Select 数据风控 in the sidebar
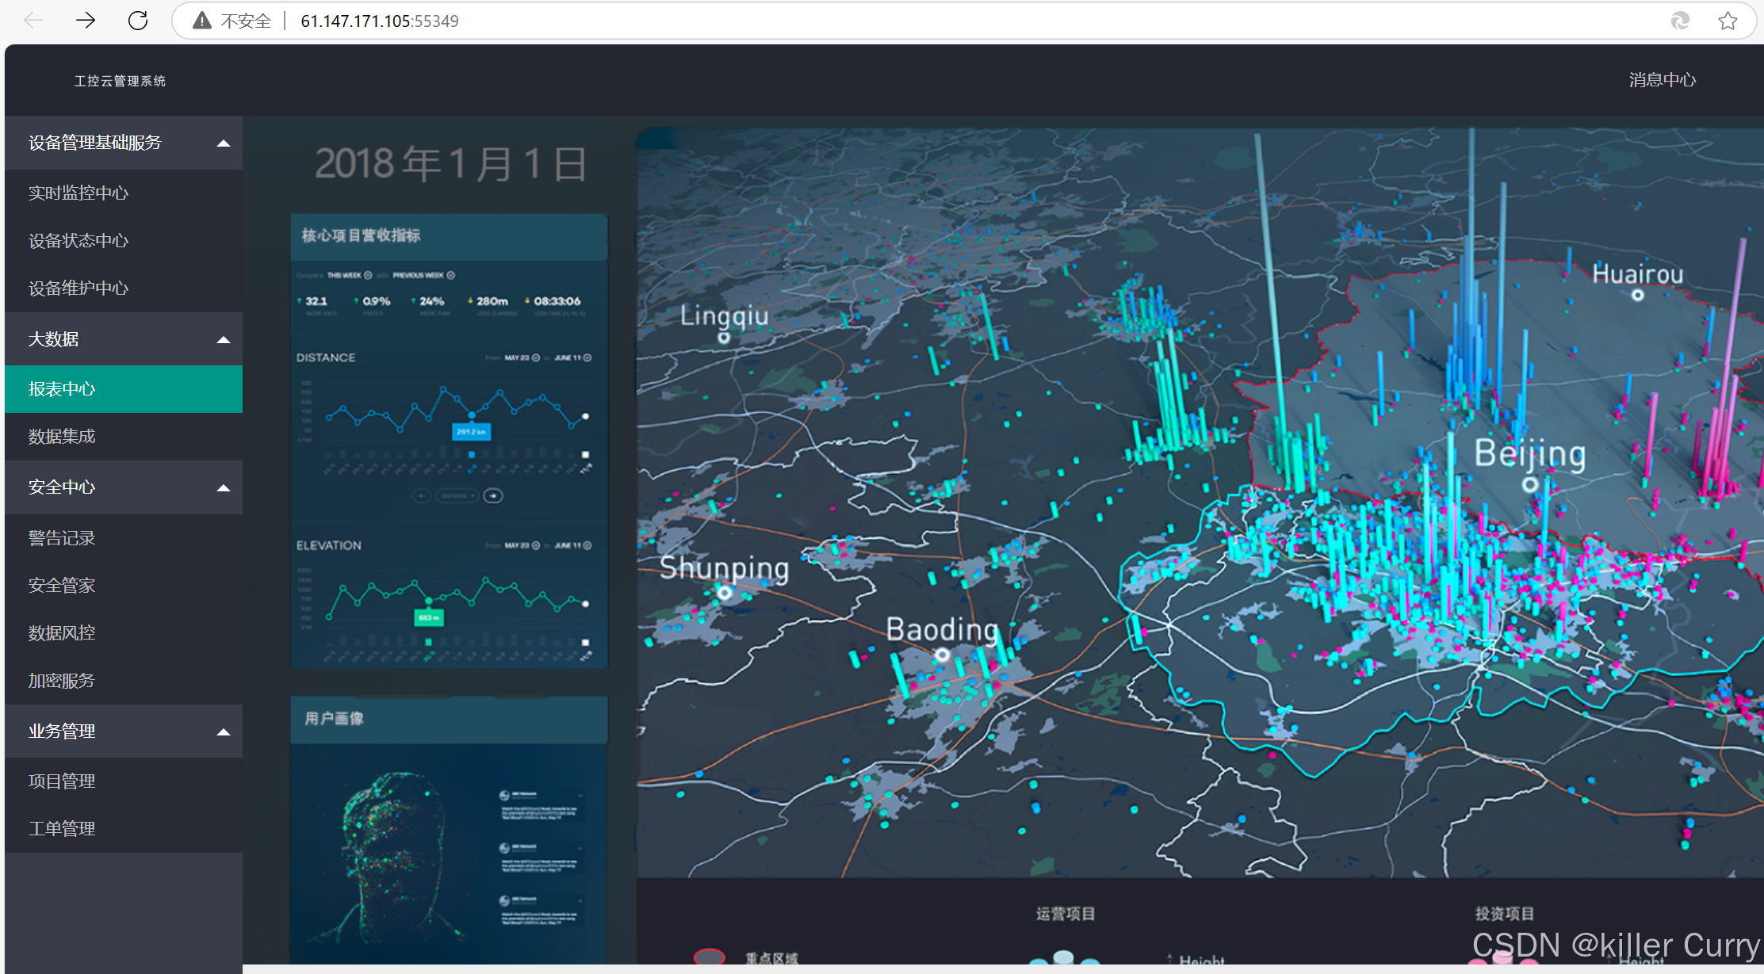The width and height of the screenshot is (1764, 974). click(62, 633)
